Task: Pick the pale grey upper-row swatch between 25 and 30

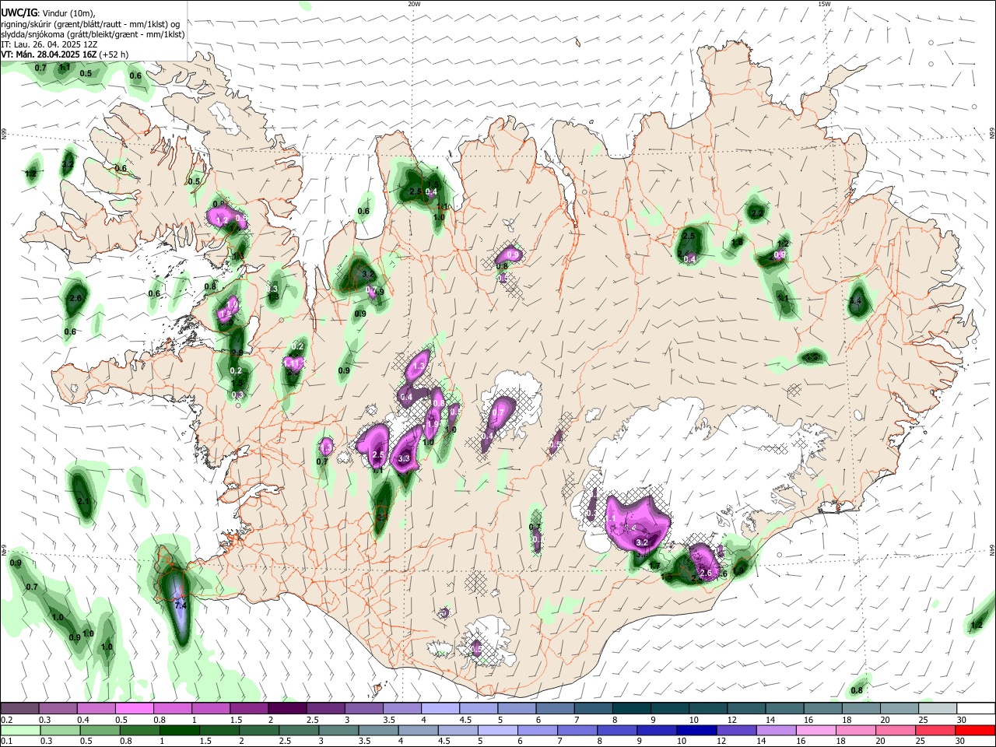Action: [x=938, y=709]
